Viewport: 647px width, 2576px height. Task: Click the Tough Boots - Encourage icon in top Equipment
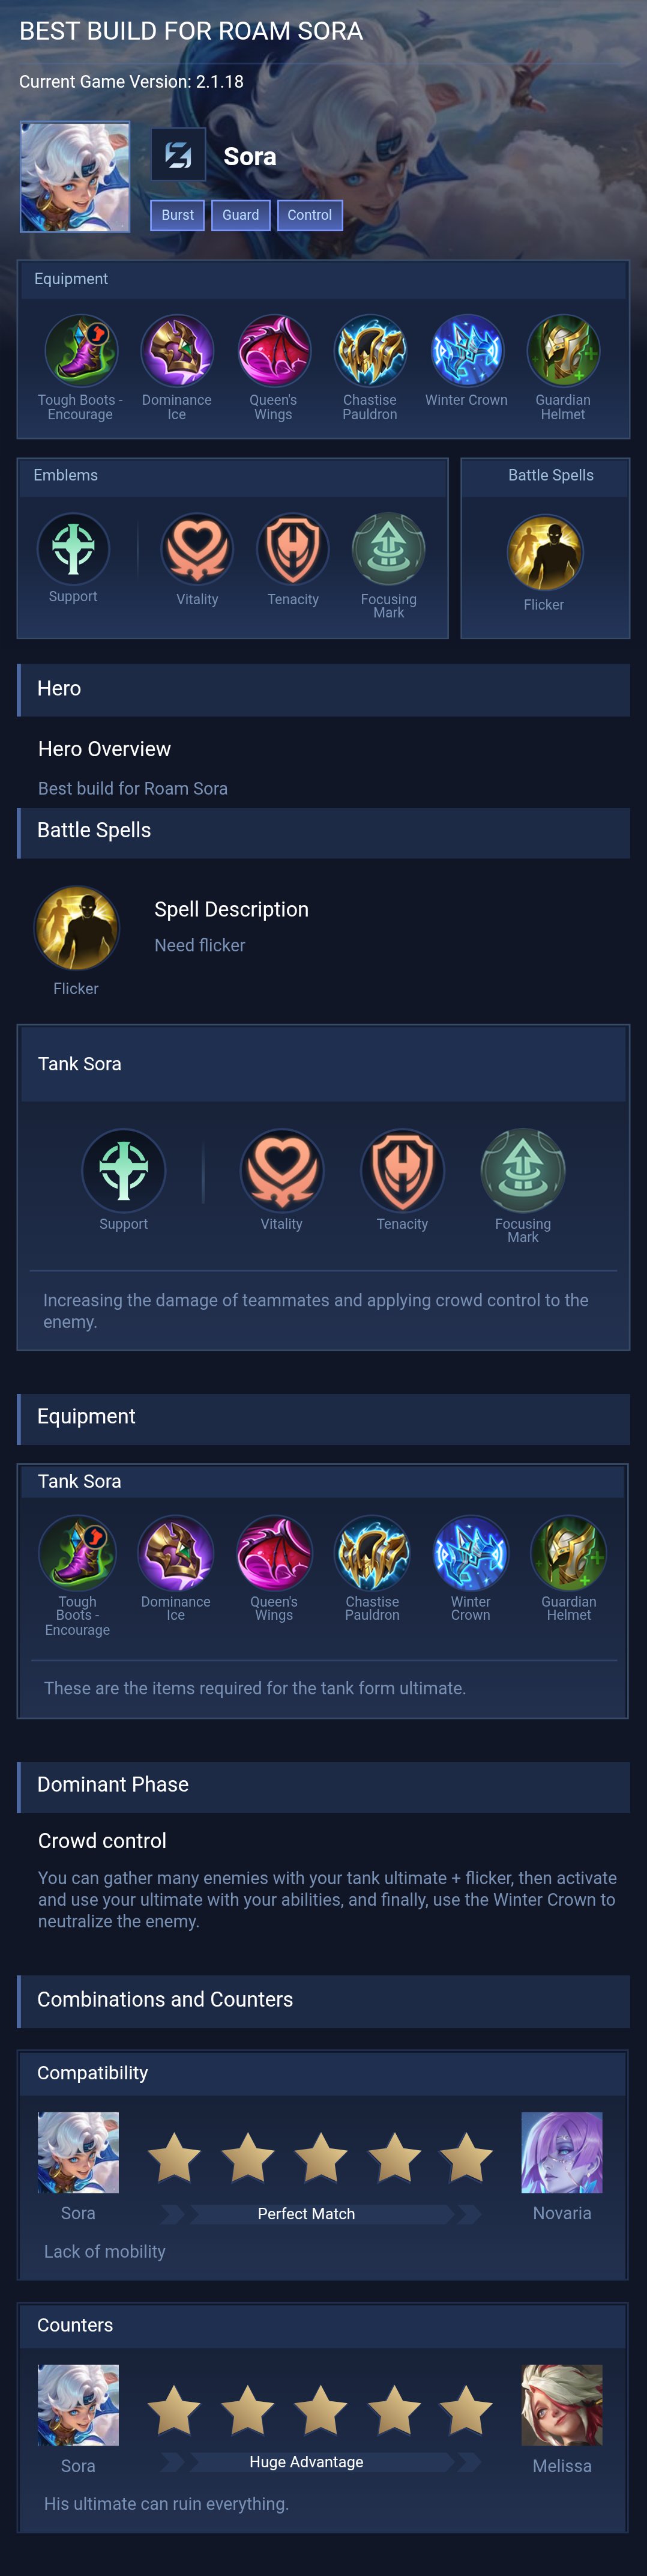click(81, 351)
